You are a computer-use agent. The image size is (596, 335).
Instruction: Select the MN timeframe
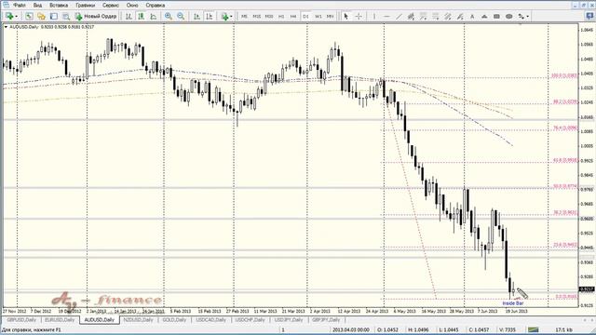point(330,17)
